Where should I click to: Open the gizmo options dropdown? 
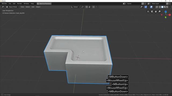[x=148, y=7]
